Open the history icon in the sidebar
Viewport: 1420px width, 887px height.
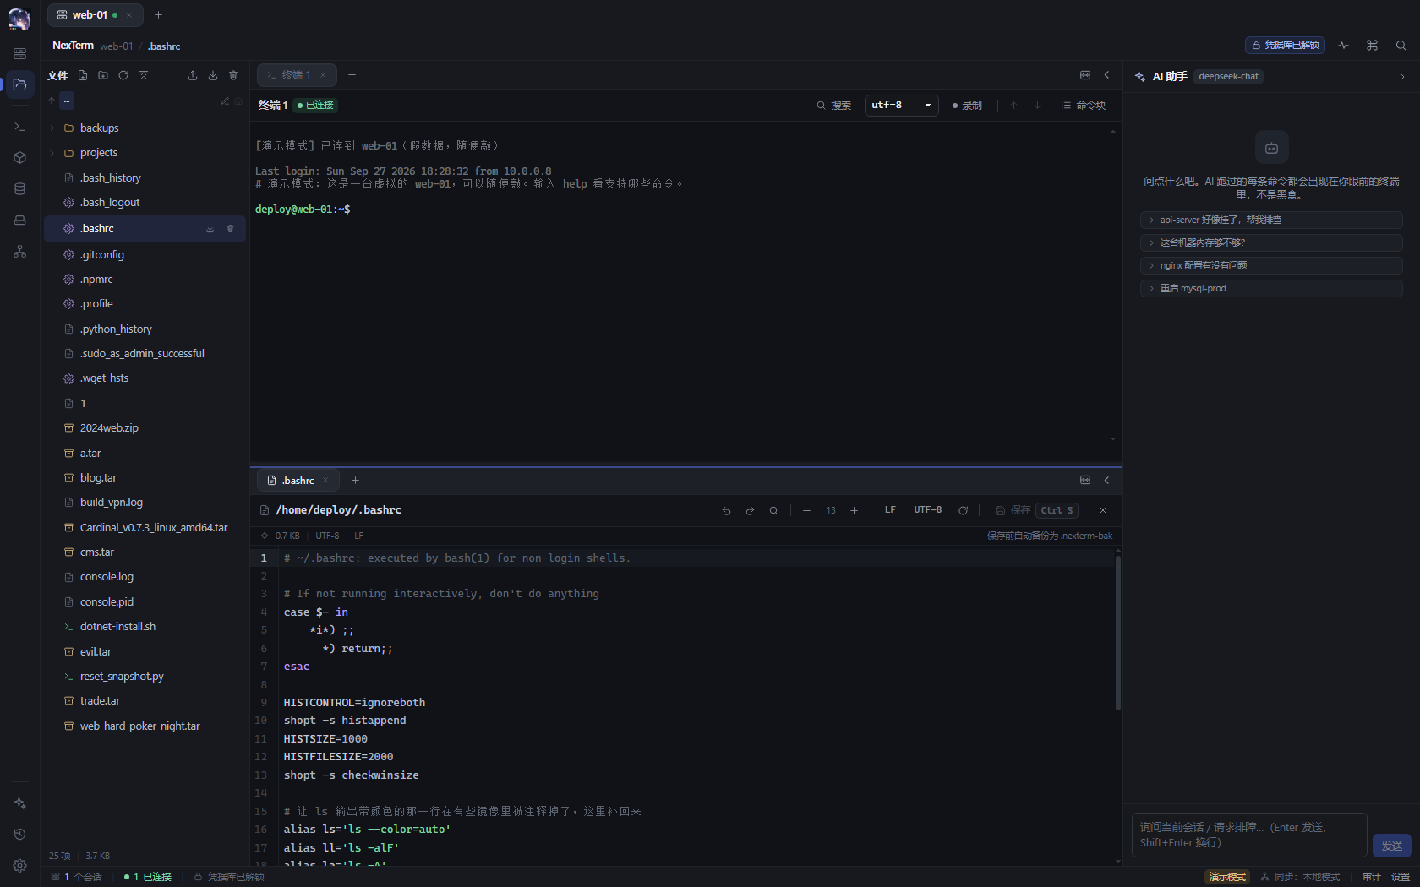[x=19, y=834]
